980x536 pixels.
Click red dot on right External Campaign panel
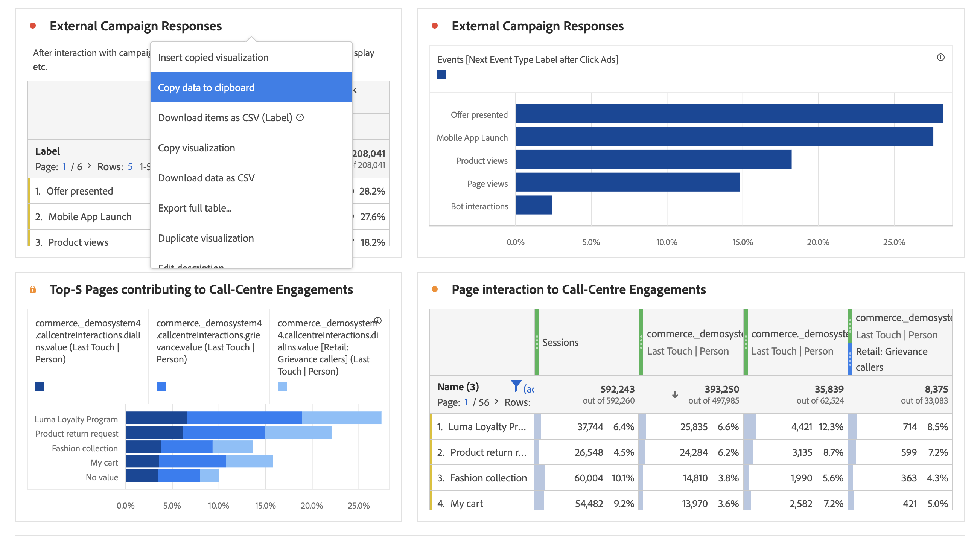point(434,26)
